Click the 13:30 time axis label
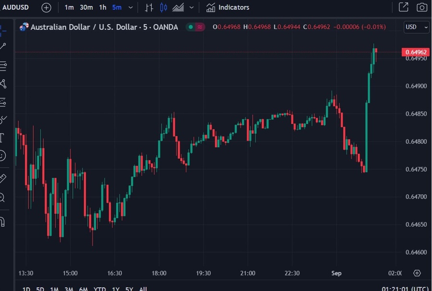The height and width of the screenshot is (291, 432). pyautogui.click(x=25, y=273)
